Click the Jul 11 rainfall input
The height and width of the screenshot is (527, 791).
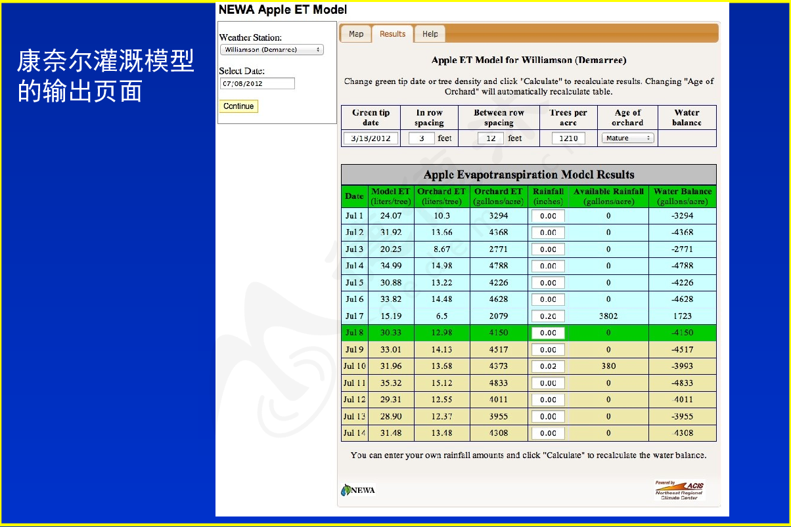[x=548, y=383]
